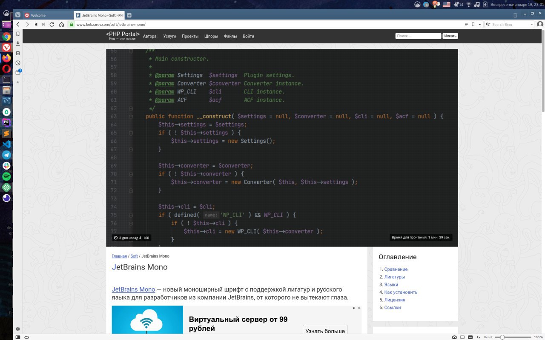
Task: Open the user profile avatar
Action: pyautogui.click(x=540, y=25)
